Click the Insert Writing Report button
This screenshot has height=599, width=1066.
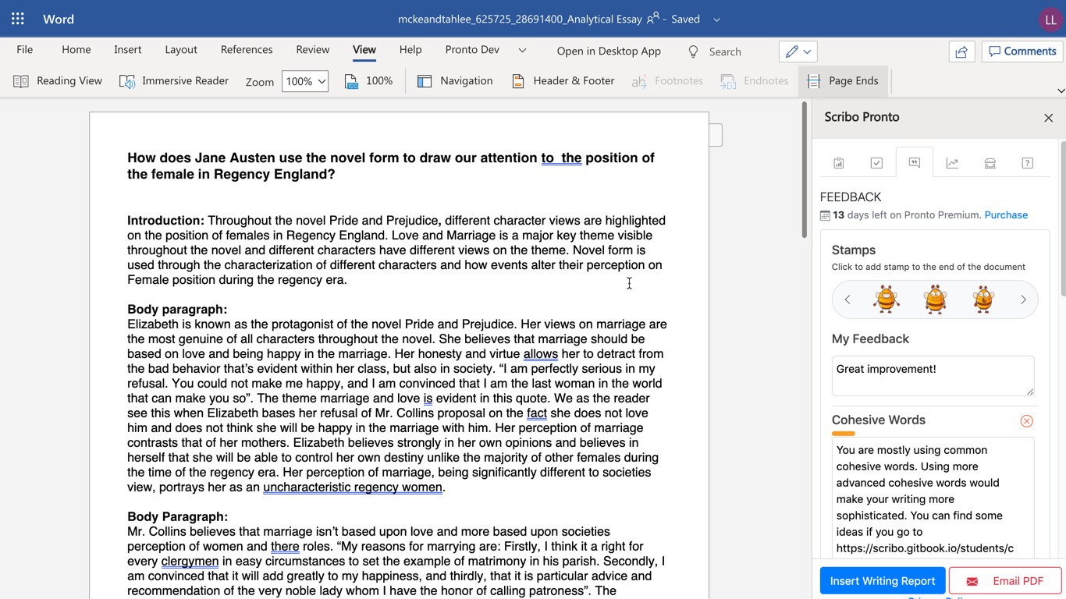(882, 581)
